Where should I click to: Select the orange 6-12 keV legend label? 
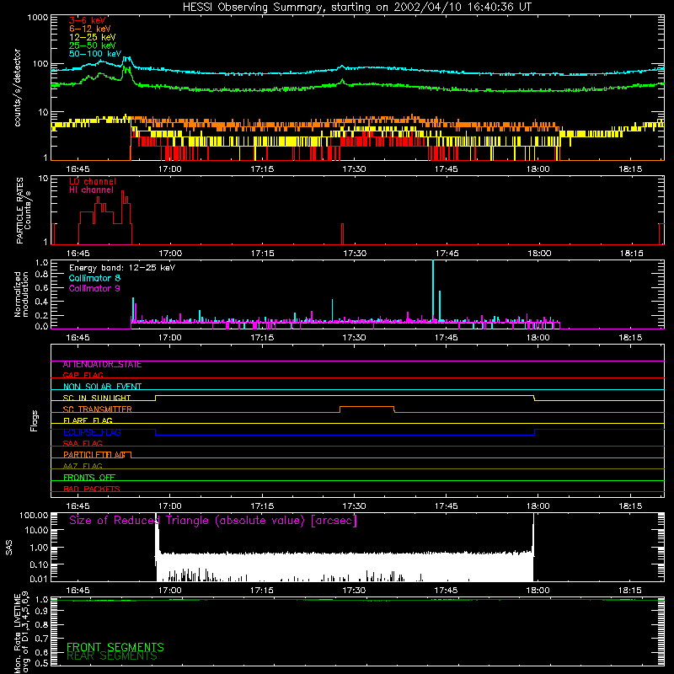tap(90, 29)
